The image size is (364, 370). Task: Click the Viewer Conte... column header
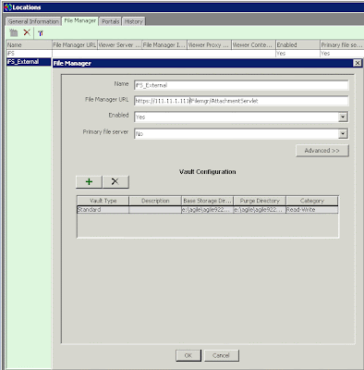coord(253,44)
